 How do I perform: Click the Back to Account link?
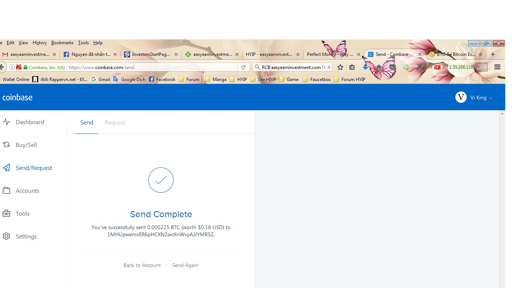point(142,265)
